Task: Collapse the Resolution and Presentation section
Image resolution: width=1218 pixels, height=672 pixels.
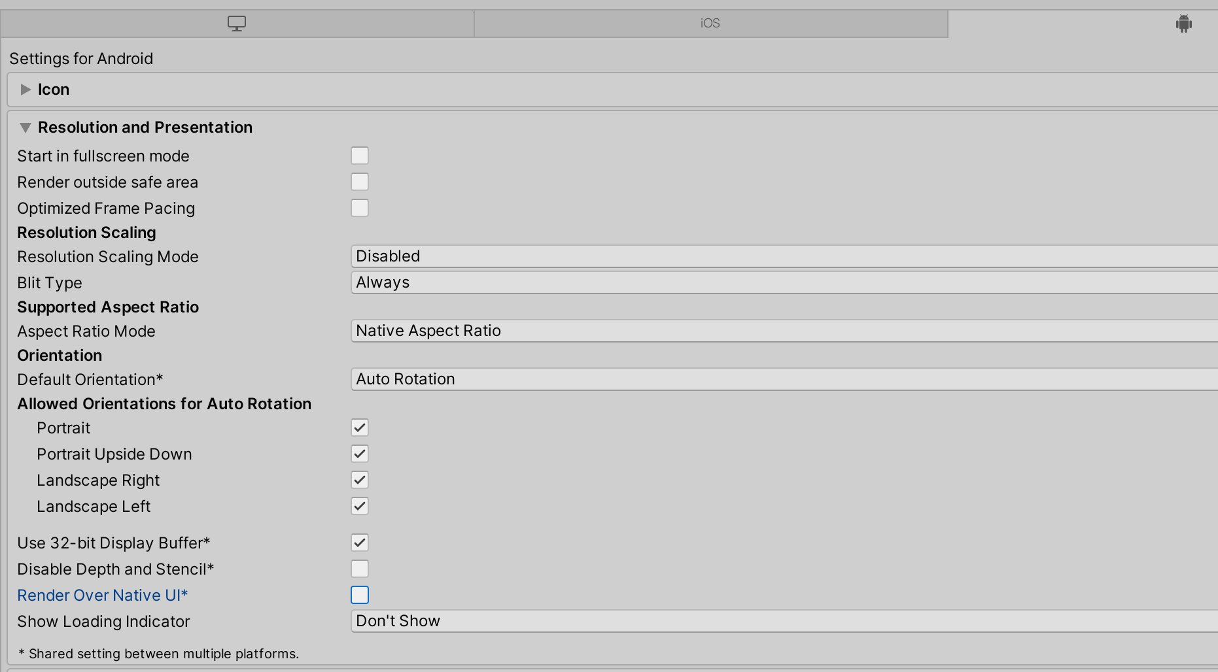Action: (x=26, y=127)
